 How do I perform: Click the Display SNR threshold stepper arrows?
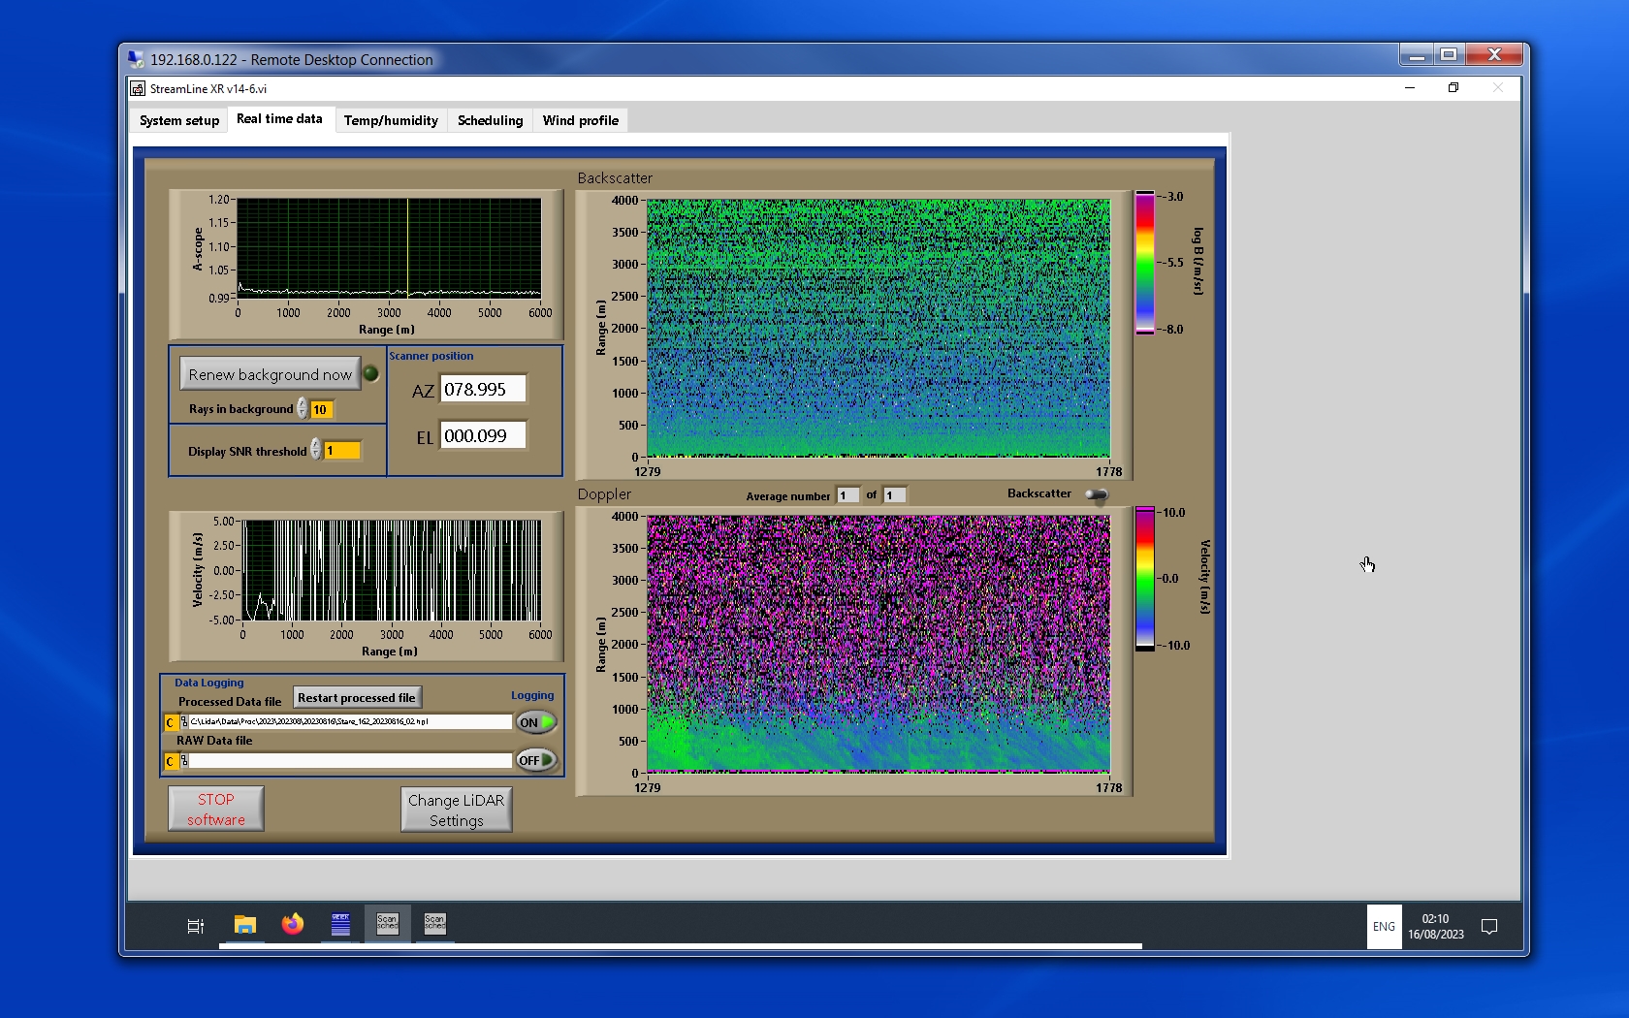[316, 450]
